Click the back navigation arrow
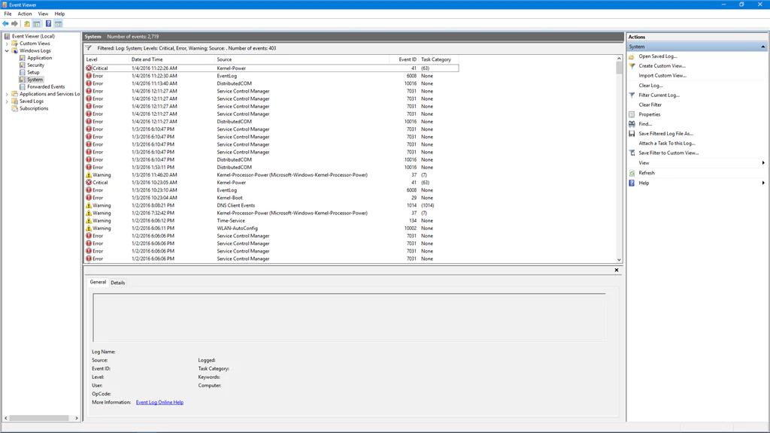Image resolution: width=770 pixels, height=433 pixels. pos(6,23)
